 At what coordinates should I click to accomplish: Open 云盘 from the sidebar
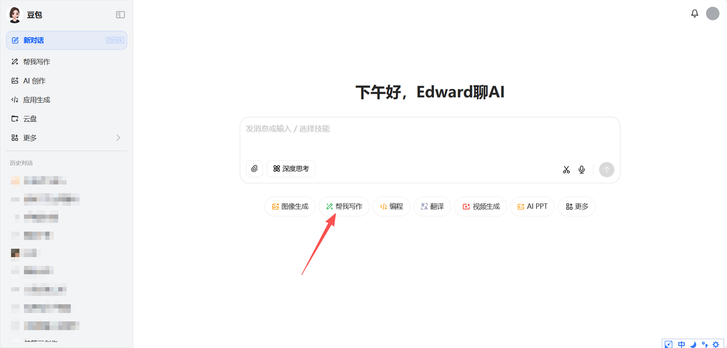[66, 119]
